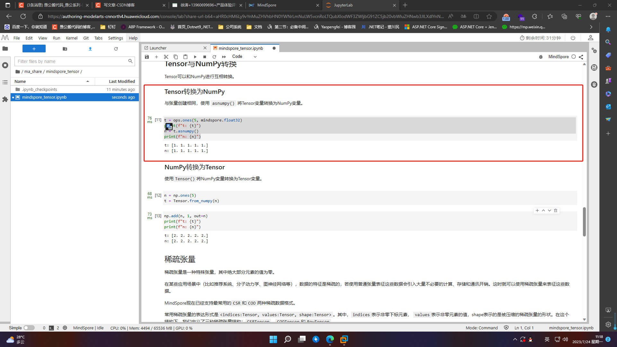Cut selected cells with scissors icon

pos(166,57)
